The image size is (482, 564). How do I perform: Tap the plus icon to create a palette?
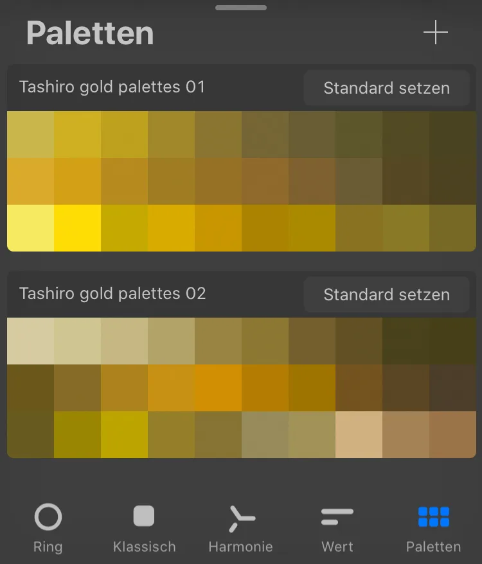[x=436, y=32]
